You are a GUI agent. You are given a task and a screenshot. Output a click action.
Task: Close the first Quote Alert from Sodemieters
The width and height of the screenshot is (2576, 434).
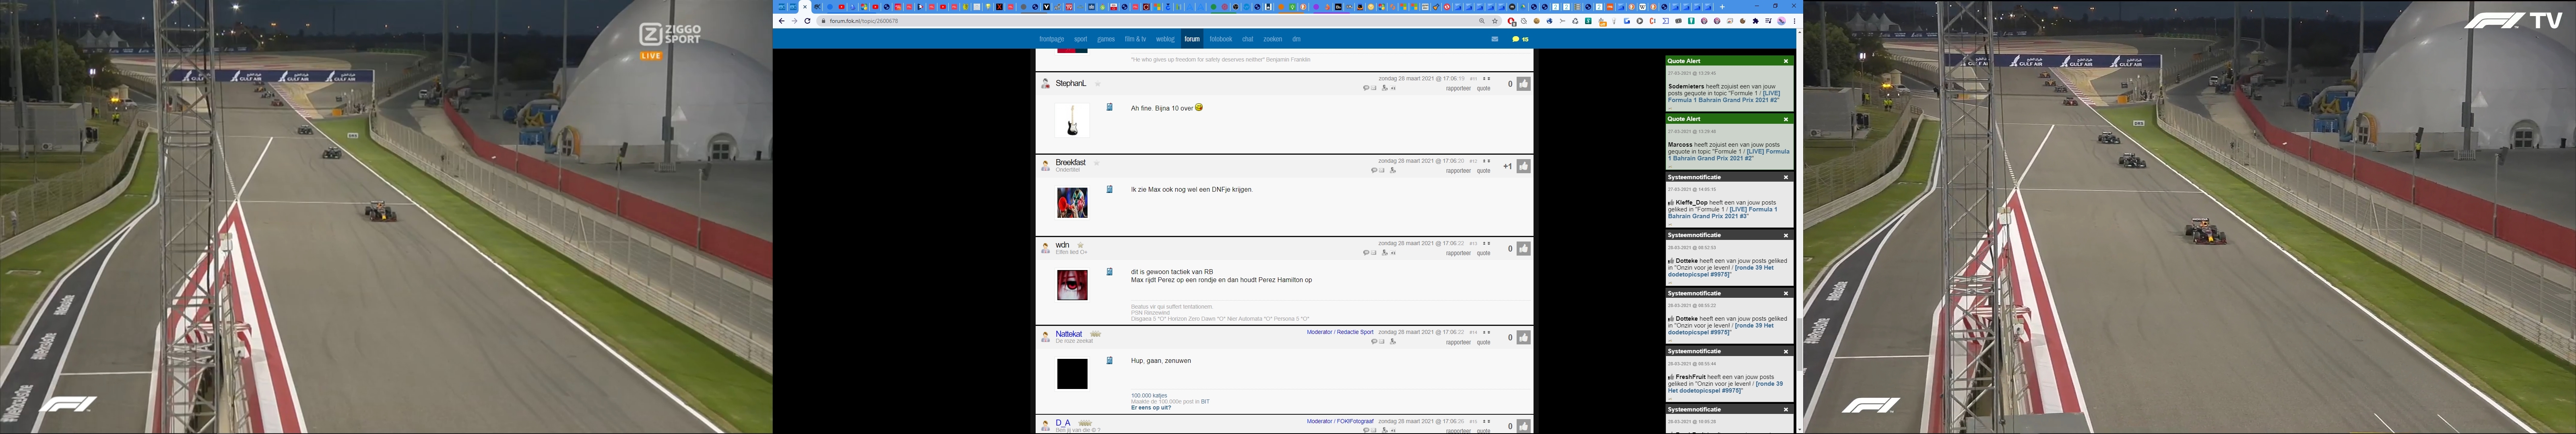(x=1786, y=61)
